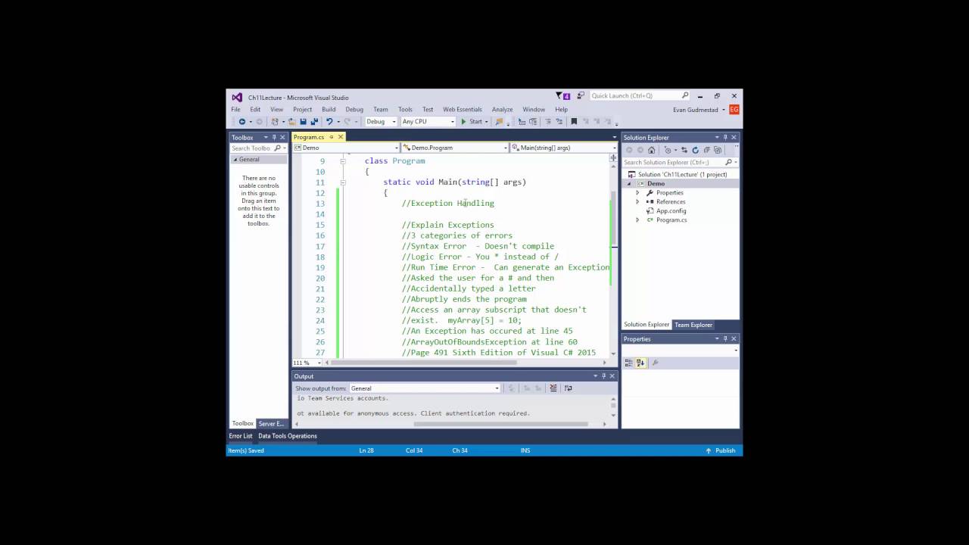Open the File menu

[x=235, y=110]
